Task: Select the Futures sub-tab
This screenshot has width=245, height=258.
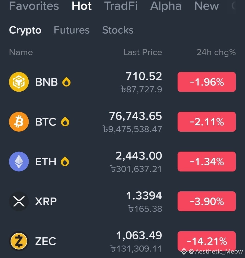Action: click(72, 30)
